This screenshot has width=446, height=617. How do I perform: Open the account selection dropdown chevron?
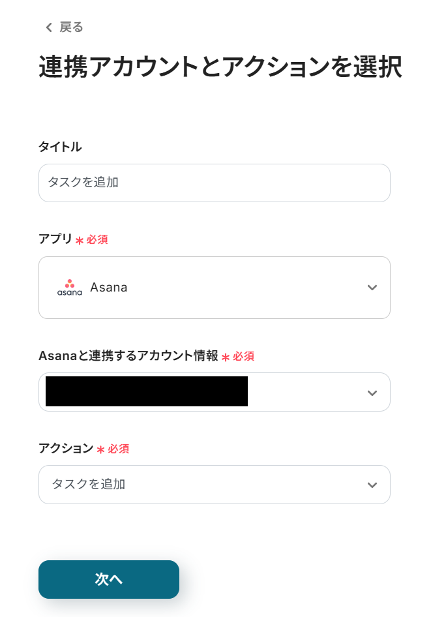click(x=372, y=393)
